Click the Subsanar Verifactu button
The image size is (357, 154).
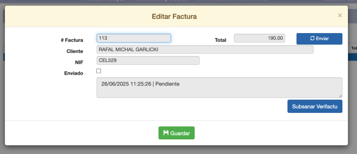coord(315,106)
